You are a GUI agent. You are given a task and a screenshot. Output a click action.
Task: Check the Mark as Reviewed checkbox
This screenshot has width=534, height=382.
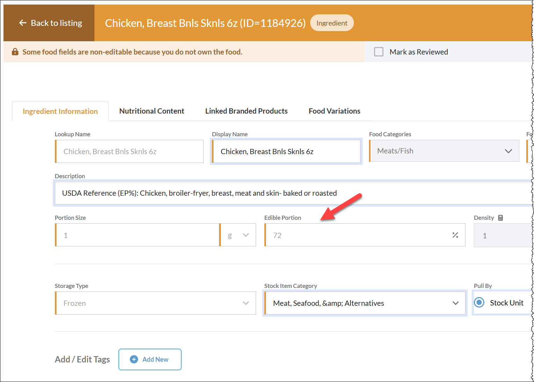378,52
